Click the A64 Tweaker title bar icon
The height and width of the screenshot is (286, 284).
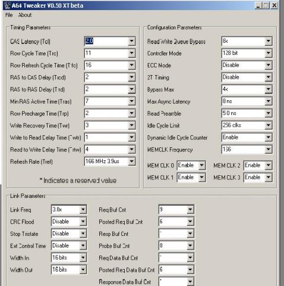(x=7, y=5)
